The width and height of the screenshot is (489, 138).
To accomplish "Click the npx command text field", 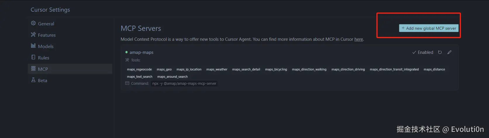I will tap(184, 84).
